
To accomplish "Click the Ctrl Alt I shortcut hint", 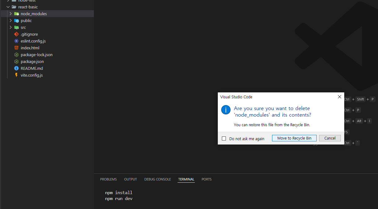I will pyautogui.click(x=358, y=121).
